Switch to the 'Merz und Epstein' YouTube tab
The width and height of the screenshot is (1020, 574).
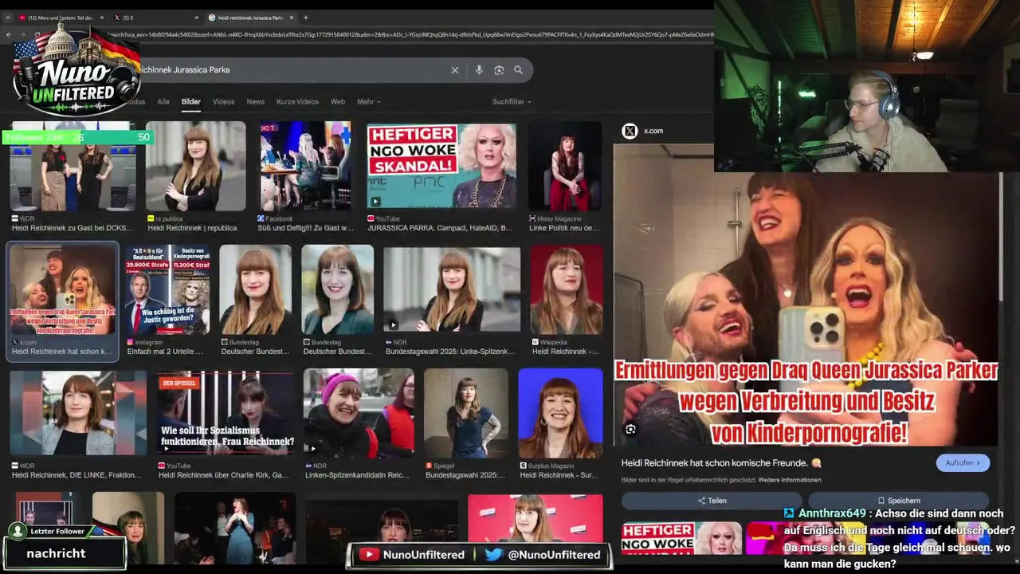click(61, 18)
